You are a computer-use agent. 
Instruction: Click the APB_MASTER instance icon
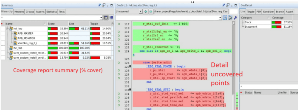(x=16, y=33)
